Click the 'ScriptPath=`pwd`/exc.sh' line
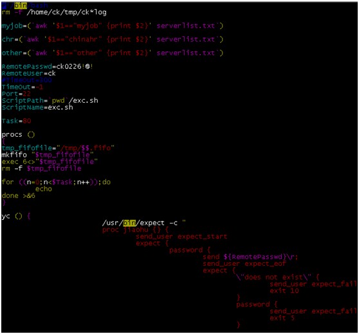This screenshot has height=334, width=359. (50, 101)
